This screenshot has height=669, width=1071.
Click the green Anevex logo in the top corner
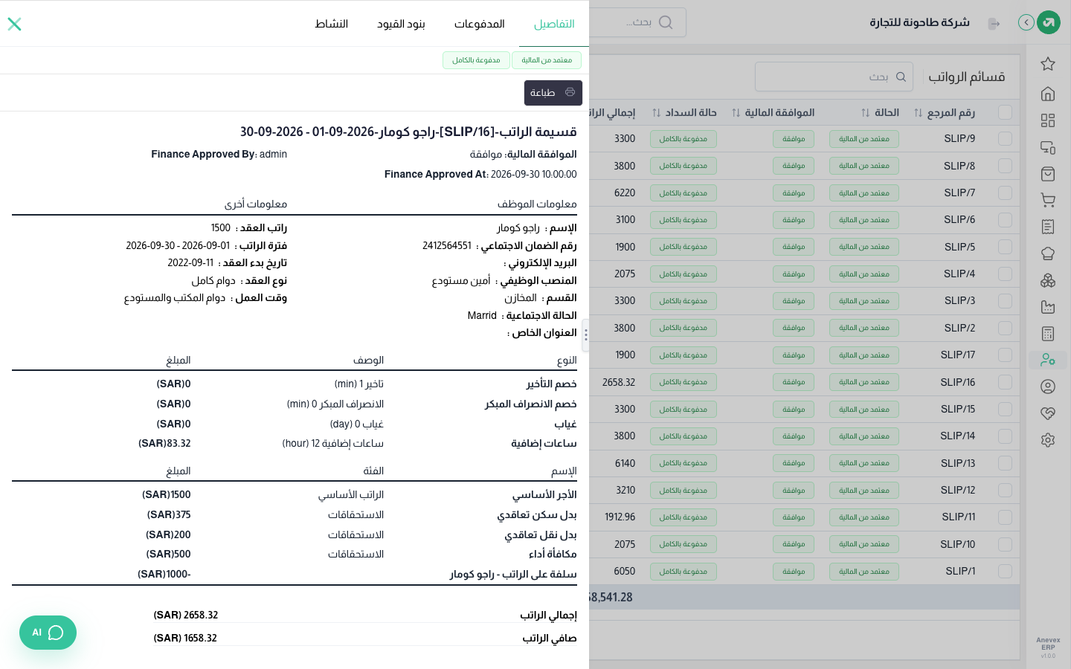pyautogui.click(x=1049, y=22)
